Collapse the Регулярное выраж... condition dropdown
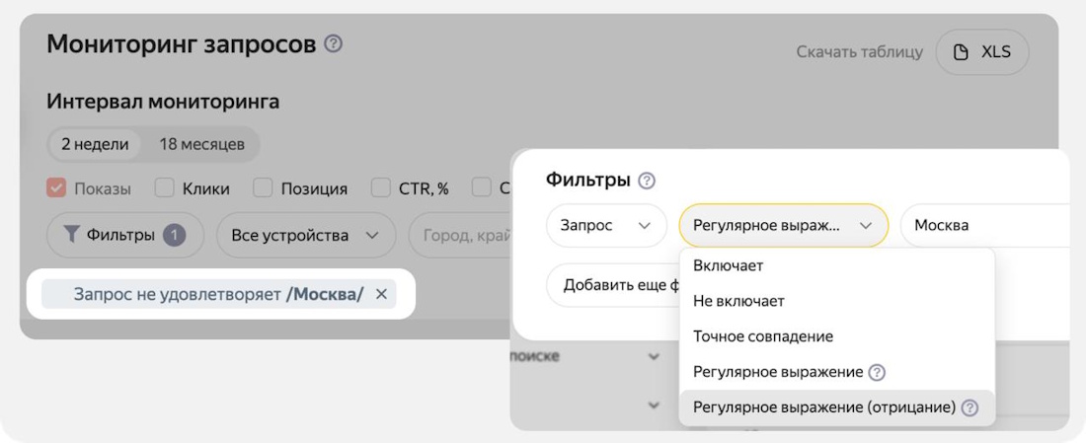 pos(783,226)
